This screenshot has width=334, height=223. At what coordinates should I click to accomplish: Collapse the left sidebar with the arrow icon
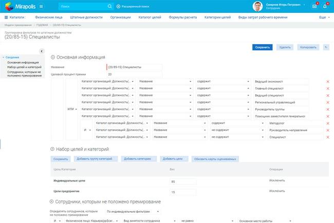(42, 51)
